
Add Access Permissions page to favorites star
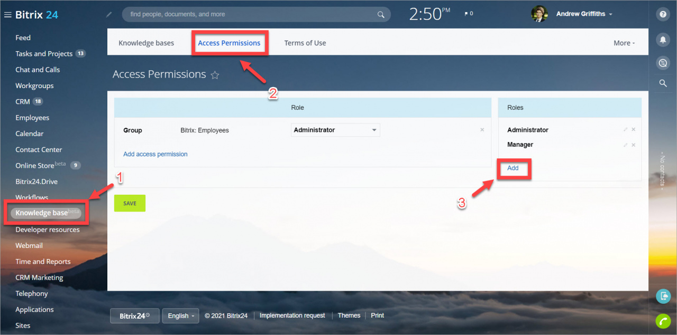click(x=215, y=75)
